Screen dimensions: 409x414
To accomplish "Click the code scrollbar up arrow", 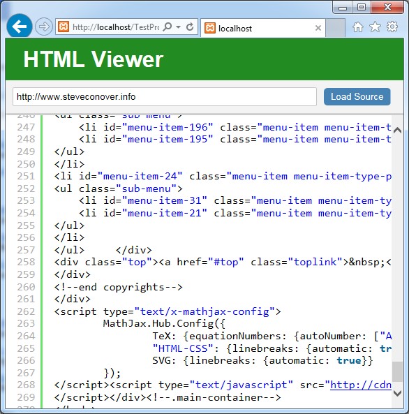I will point(397,130).
